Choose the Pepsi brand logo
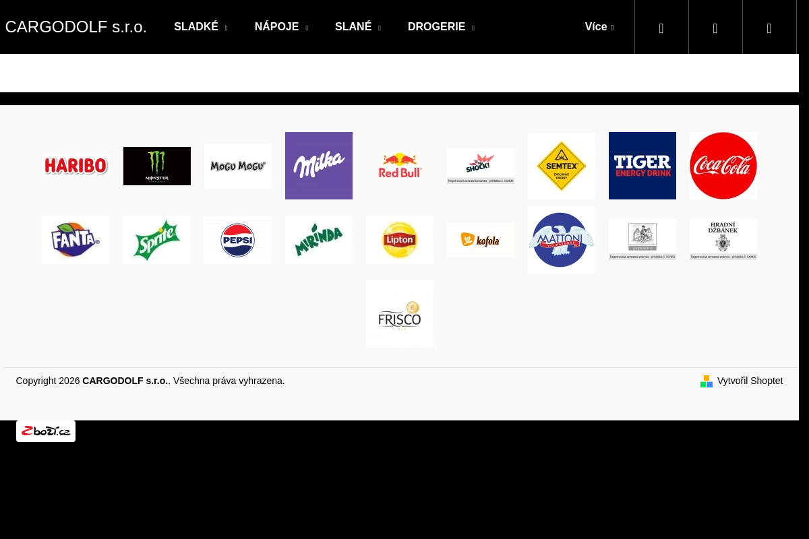809x539 pixels. coord(237,240)
